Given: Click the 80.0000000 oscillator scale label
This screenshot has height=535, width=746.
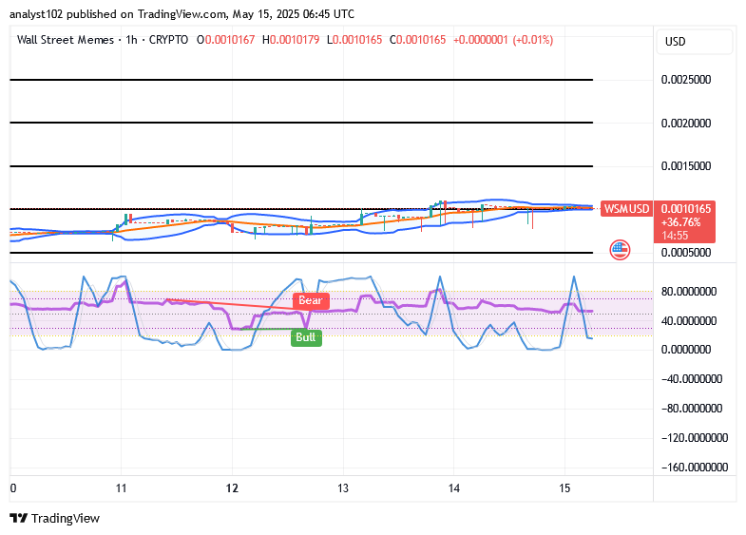Looking at the screenshot, I should point(688,292).
